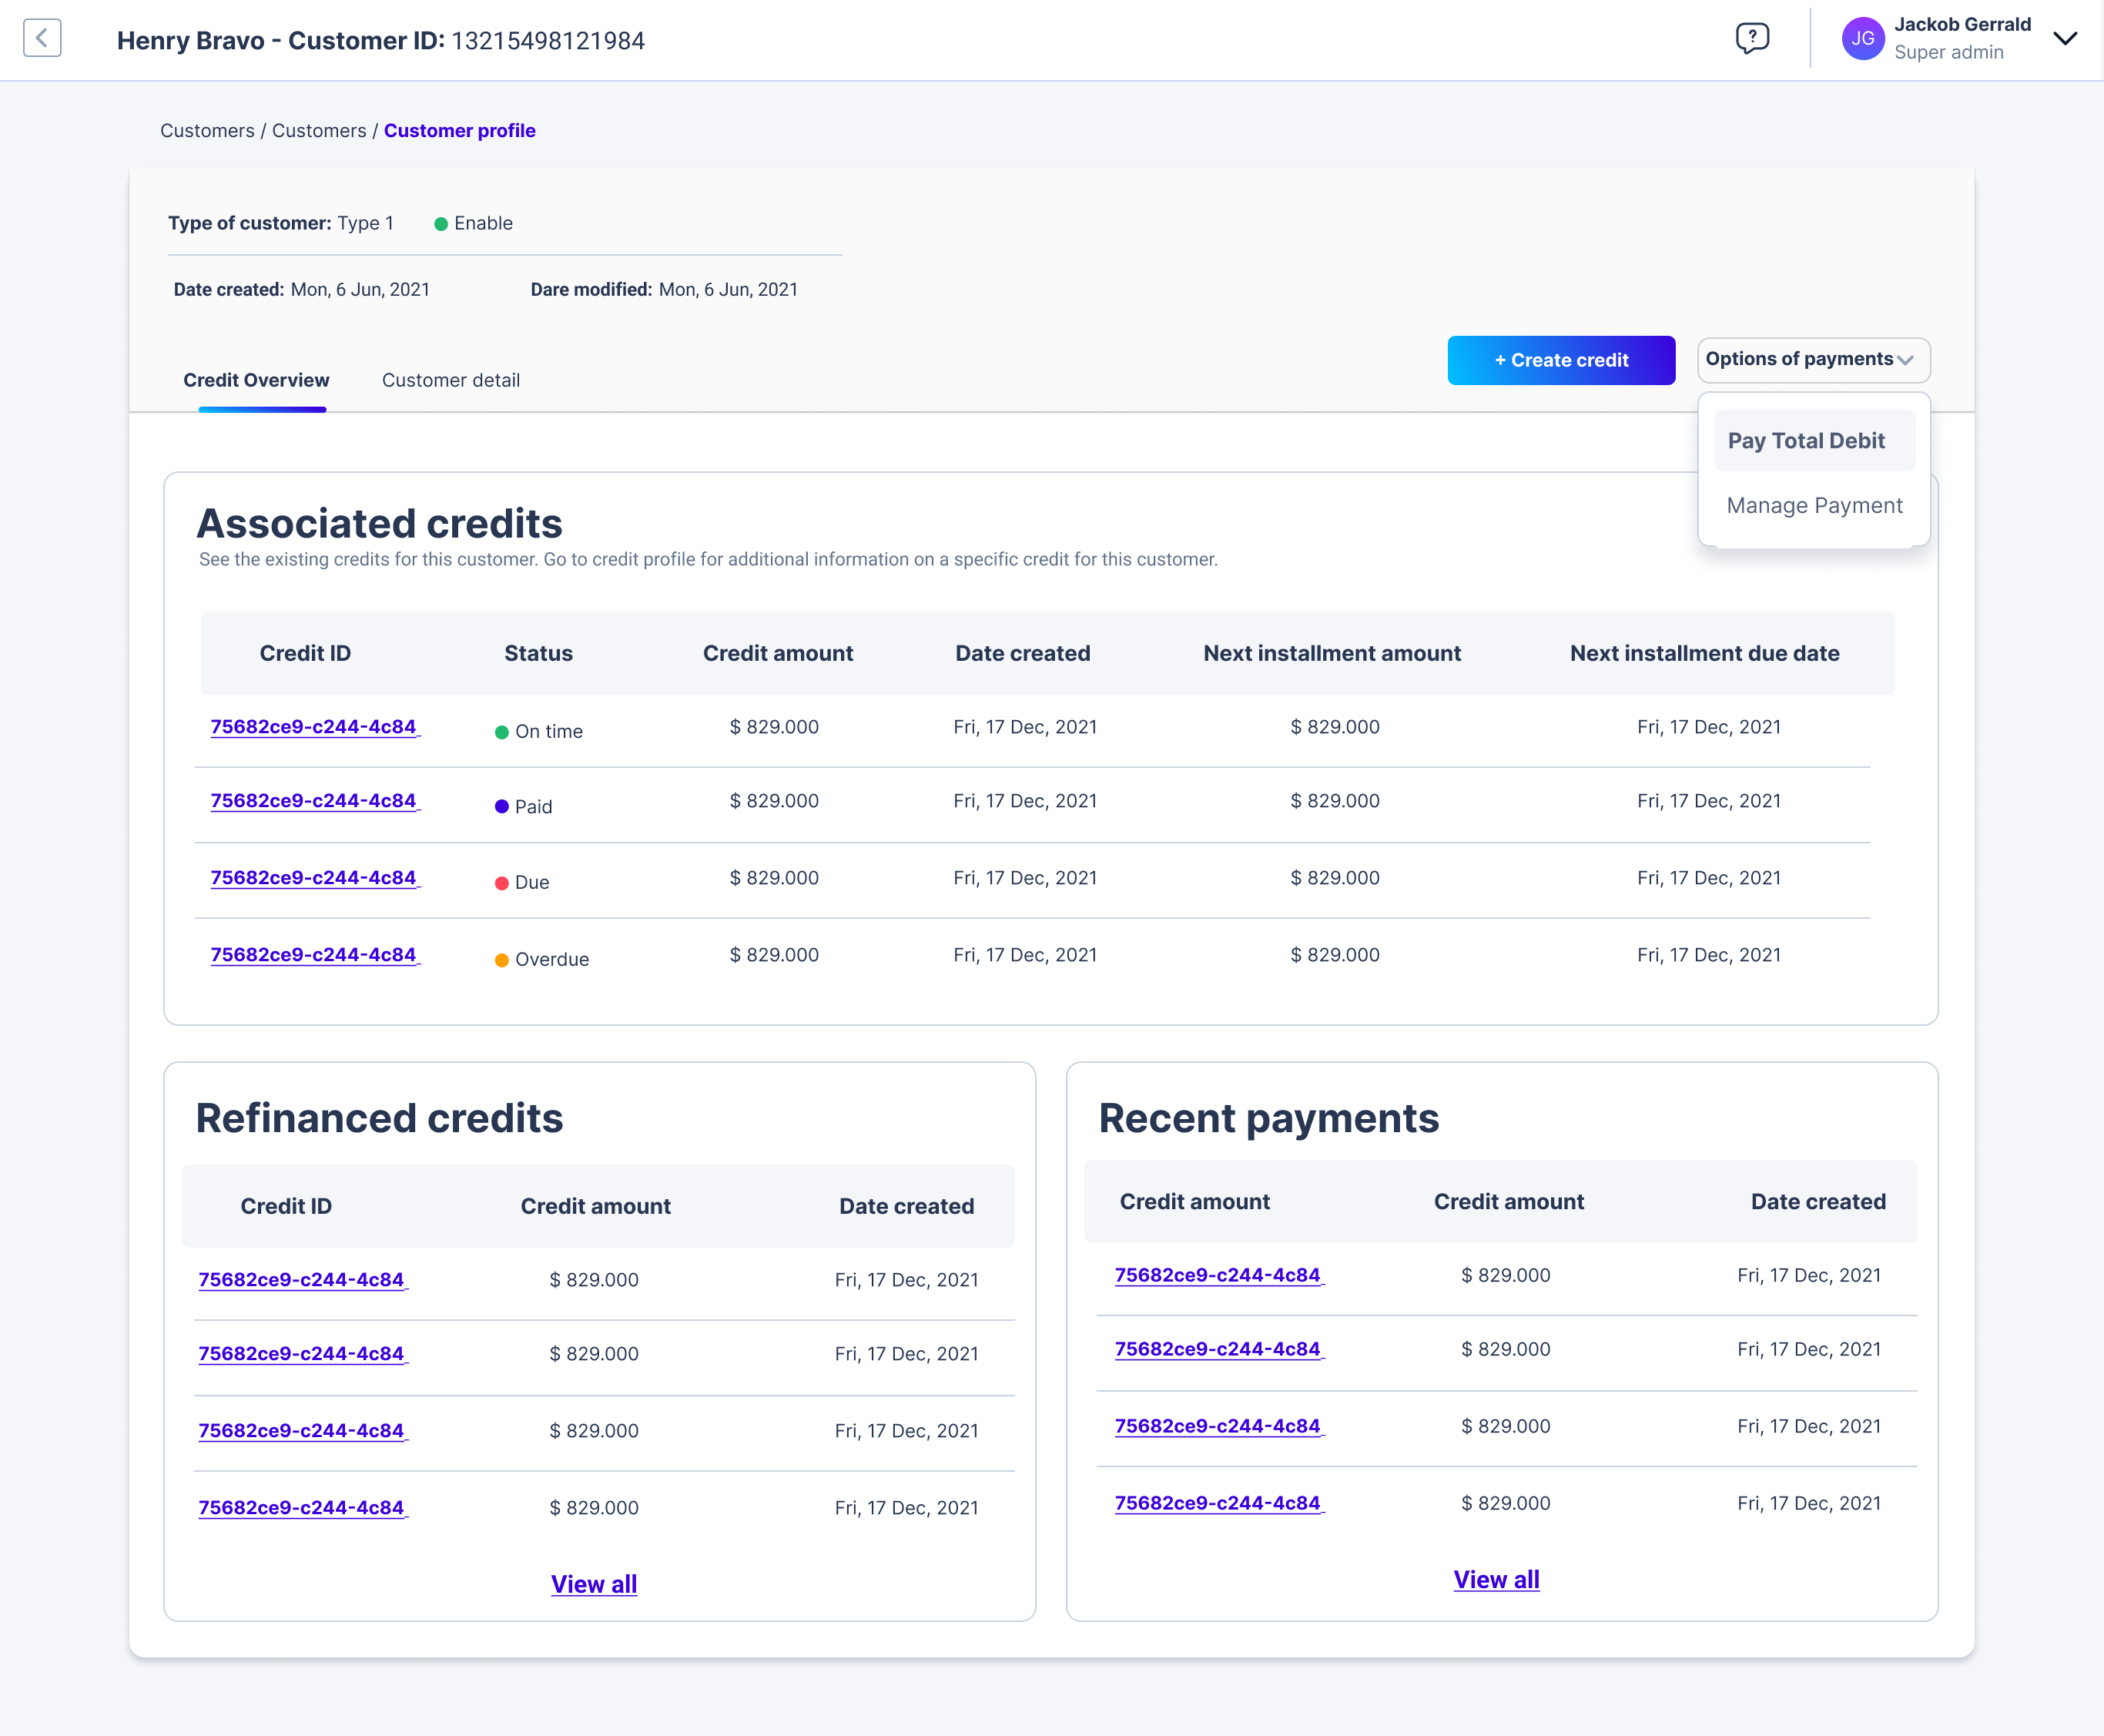Click the orange Overdue status dot

502,960
